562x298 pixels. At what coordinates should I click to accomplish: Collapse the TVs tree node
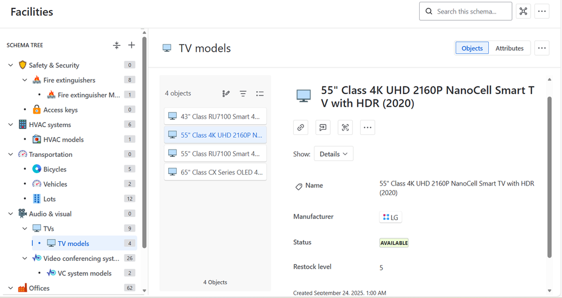[25, 228]
